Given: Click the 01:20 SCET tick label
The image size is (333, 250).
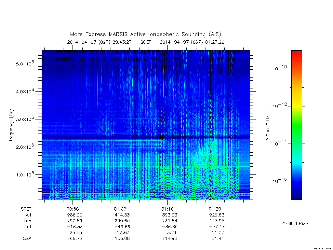Looking at the screenshot, I should (x=215, y=209).
